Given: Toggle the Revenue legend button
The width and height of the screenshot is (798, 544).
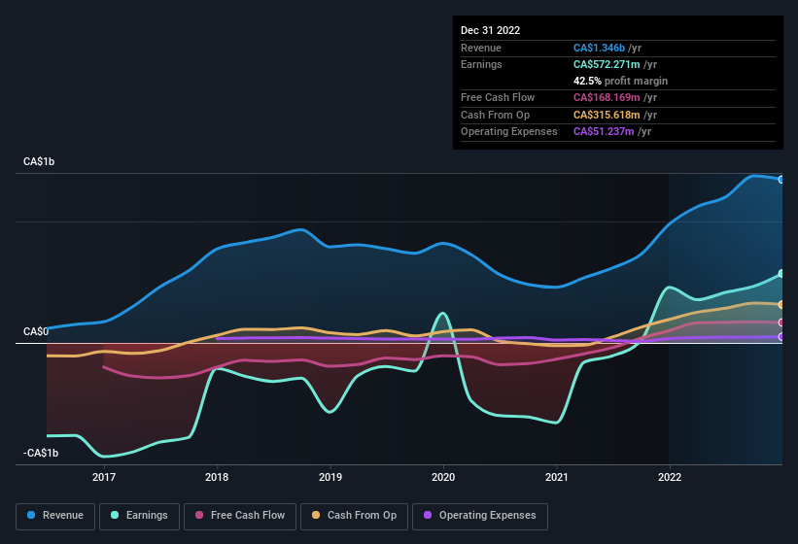Looking at the screenshot, I should (55, 516).
